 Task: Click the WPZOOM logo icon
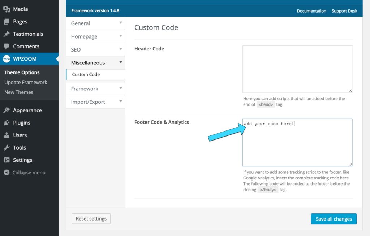coord(7,59)
